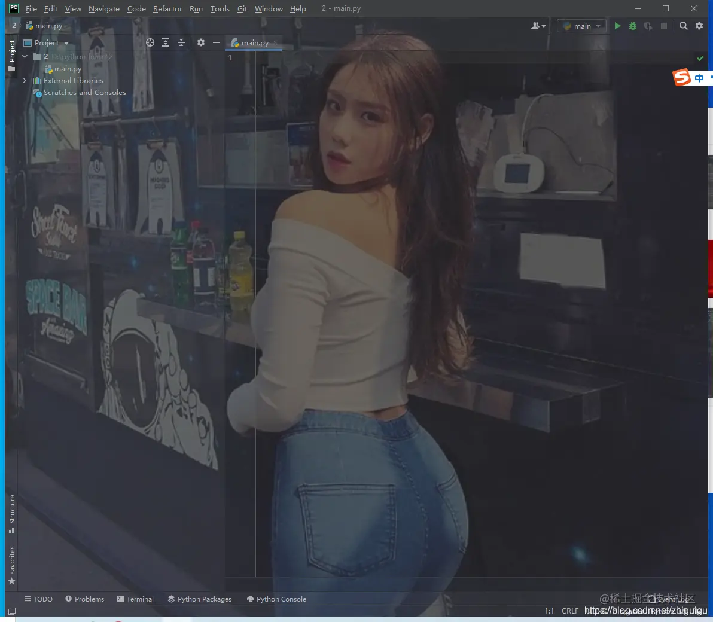Select opened file in the Project panel
The width and height of the screenshot is (713, 622).
150,42
